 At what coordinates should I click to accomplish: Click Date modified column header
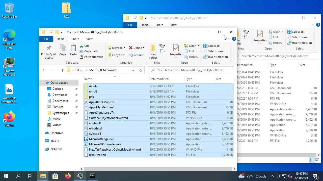(x=166, y=79)
